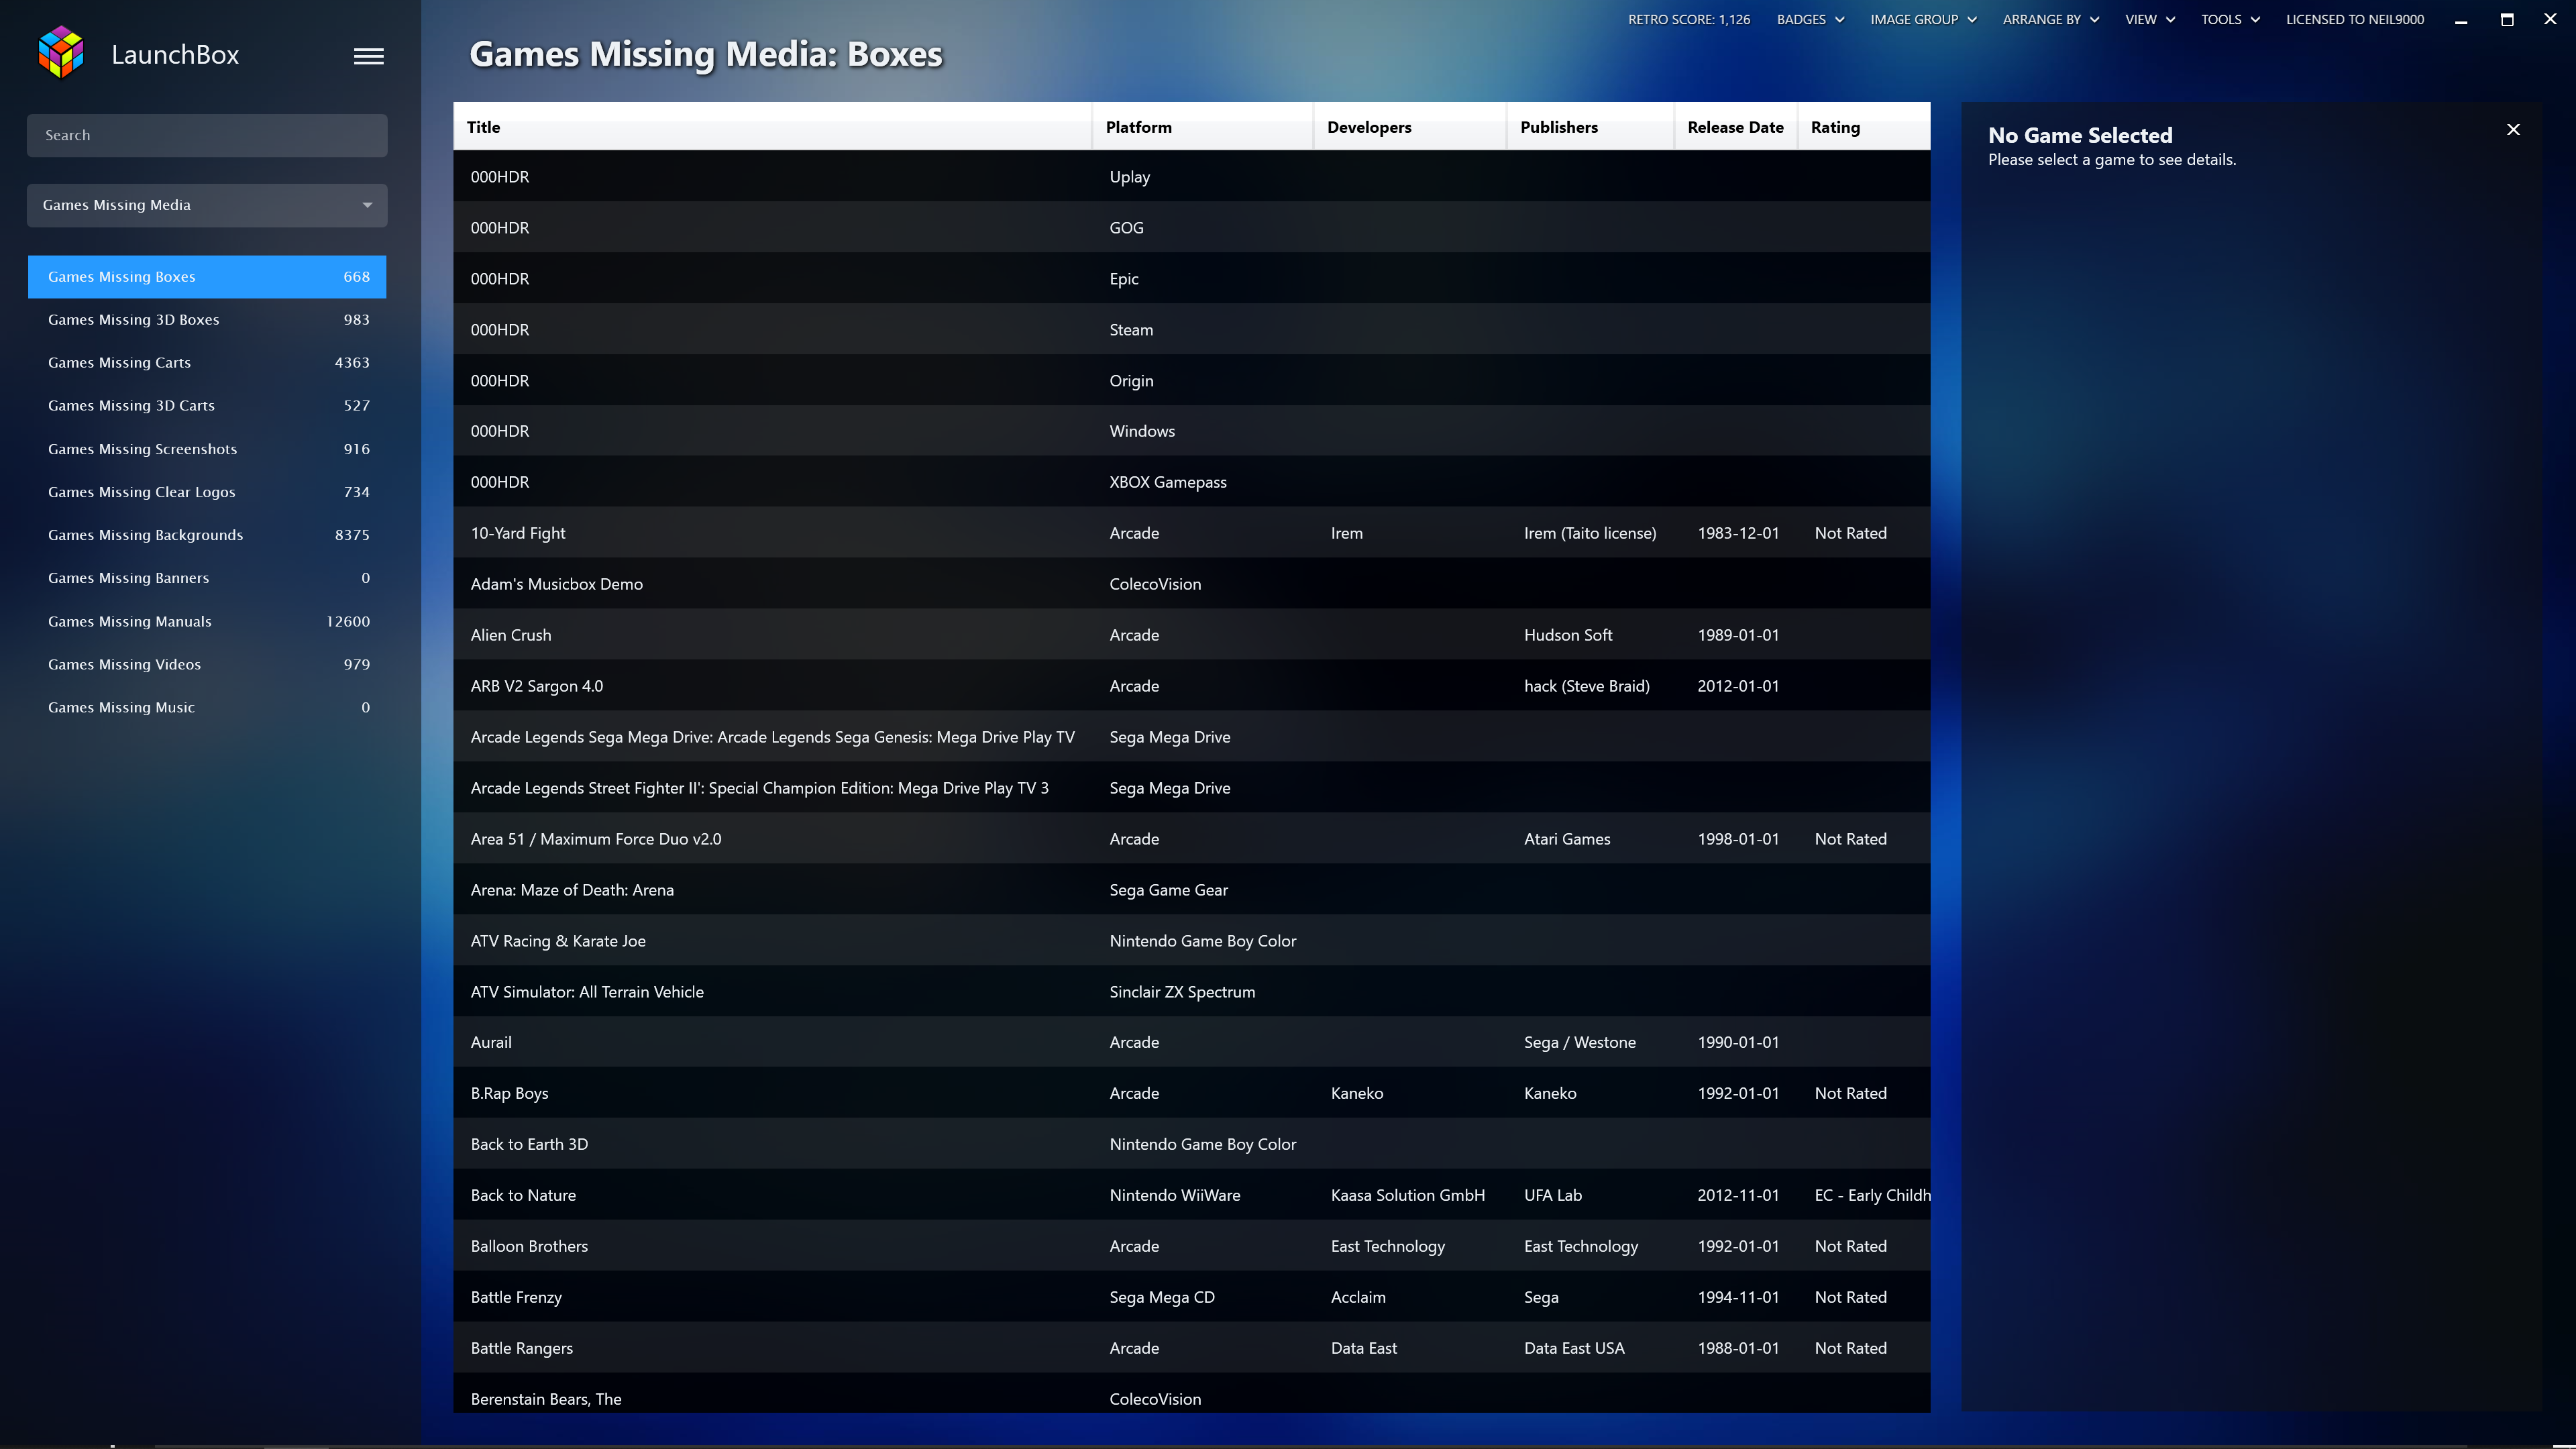
Task: Click the LaunchBox cube logo
Action: click(61, 53)
